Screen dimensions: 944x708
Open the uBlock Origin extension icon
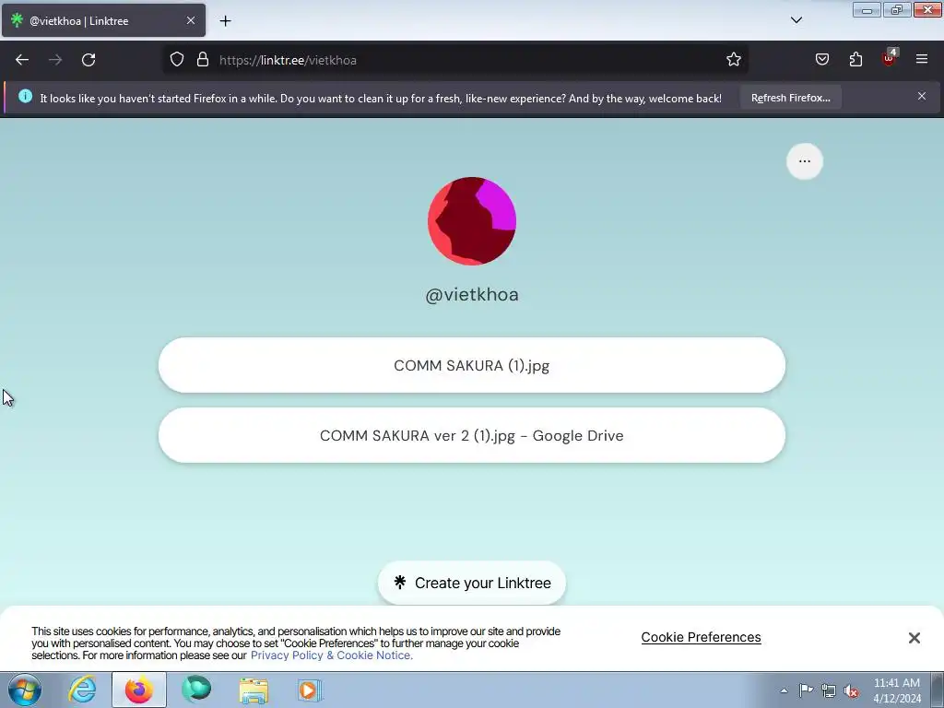890,58
